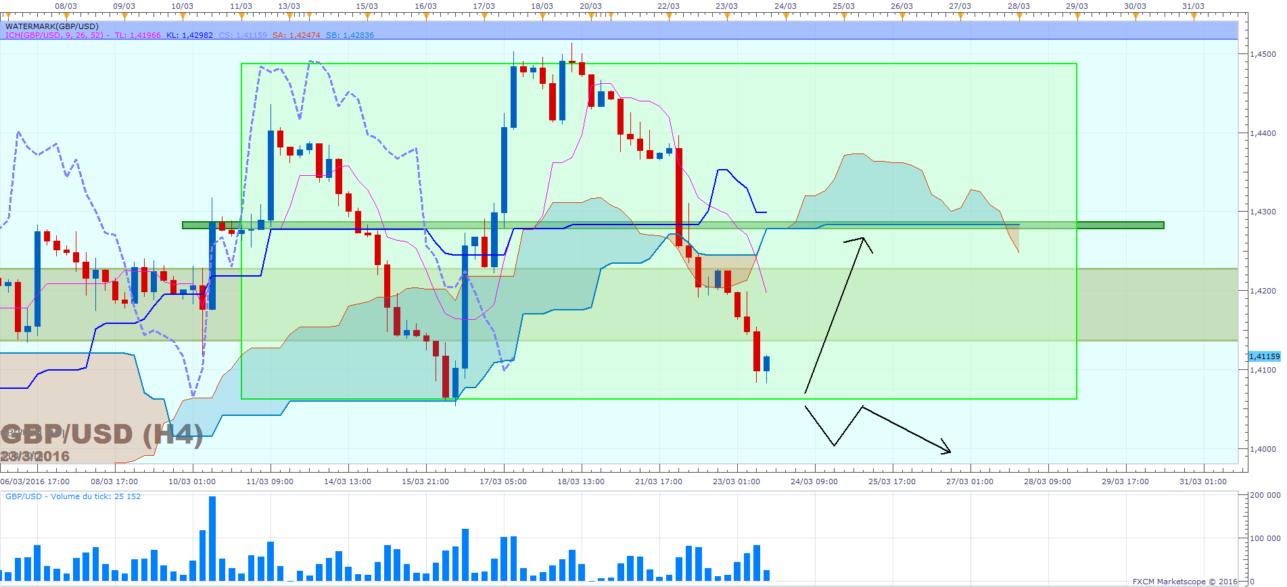
Task: Click the 25/03 17:00 time axis label
Action: pyautogui.click(x=892, y=482)
